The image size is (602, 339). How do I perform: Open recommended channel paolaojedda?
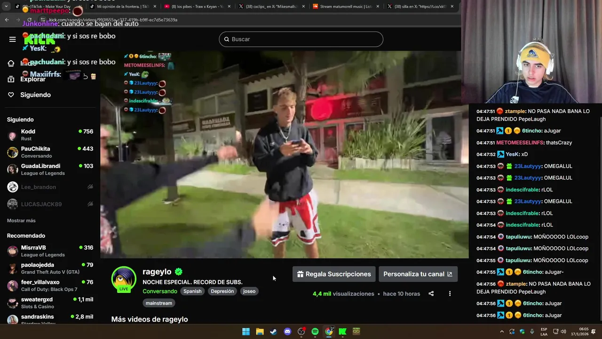pos(50,268)
